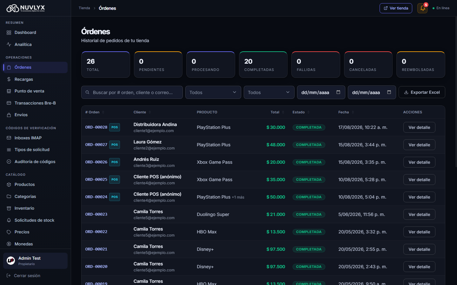View details of order ORD-00028

click(419, 127)
